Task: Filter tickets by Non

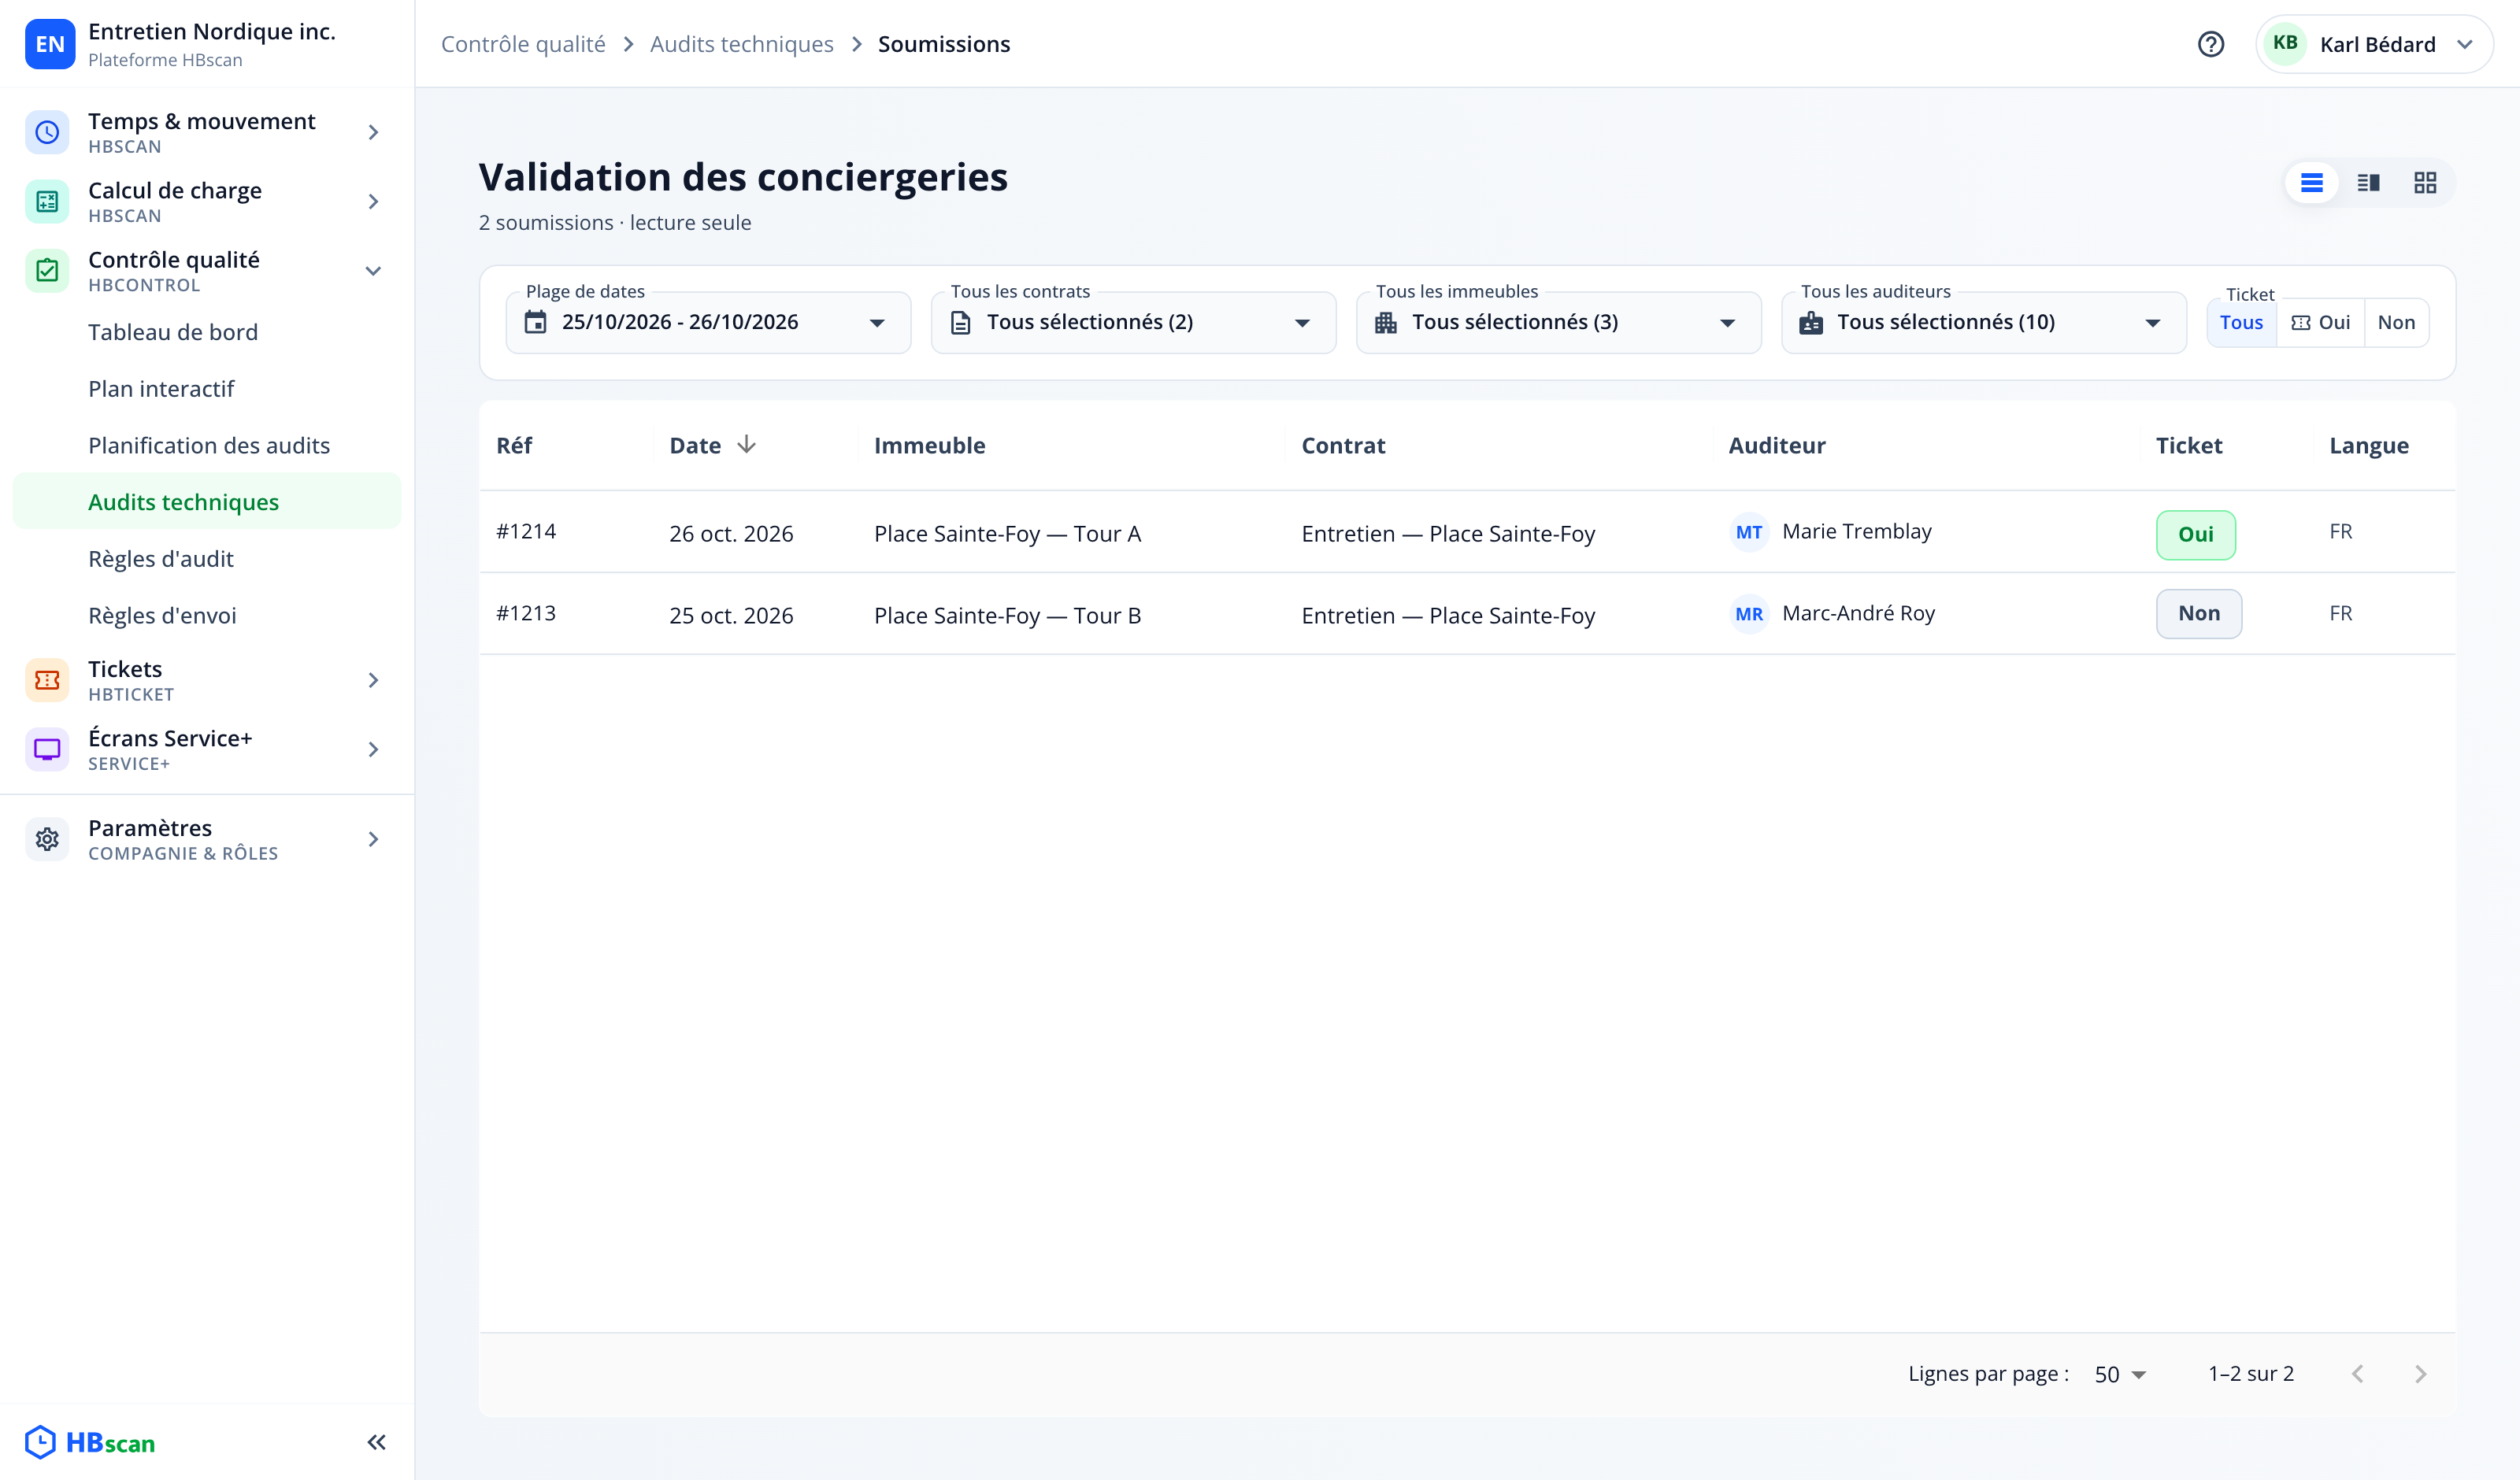Action: click(x=2396, y=322)
